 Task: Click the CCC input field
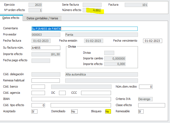point(96,93)
